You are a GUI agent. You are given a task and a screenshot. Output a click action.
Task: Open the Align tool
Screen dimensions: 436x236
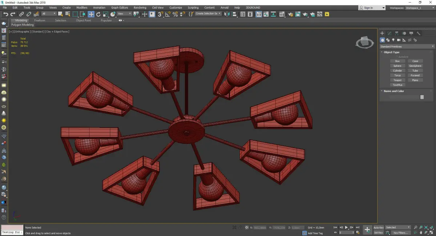tap(234, 14)
